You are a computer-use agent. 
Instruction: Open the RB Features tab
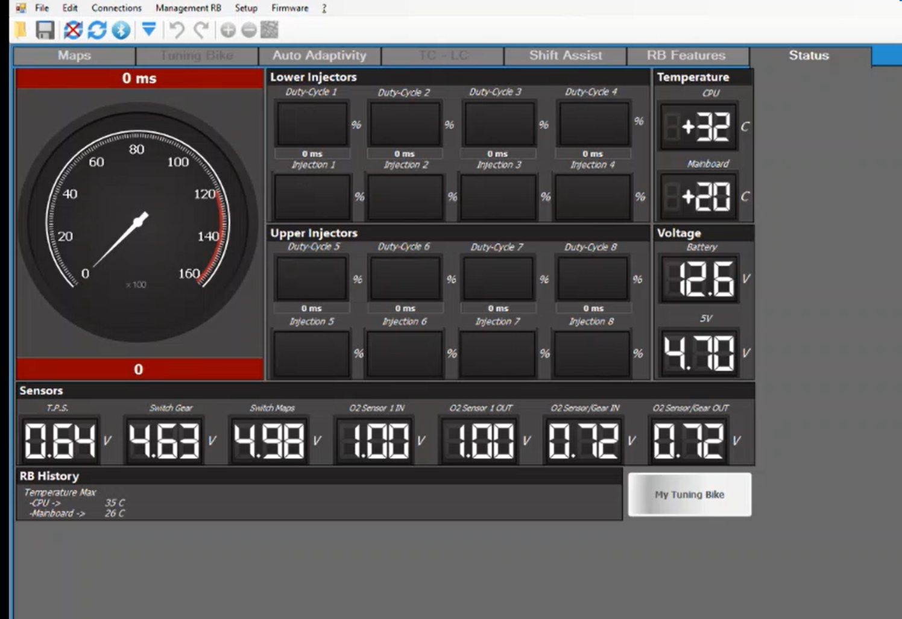pyautogui.click(x=686, y=55)
